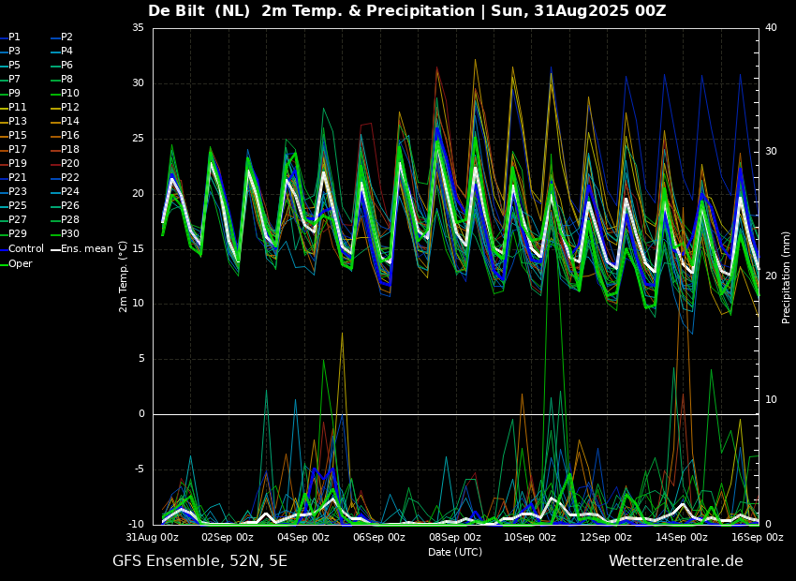Click the P1 legend entry
Viewport: 796px width, 581px height.
[14, 37]
